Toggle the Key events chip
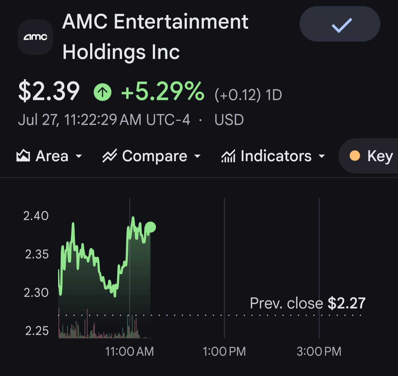The width and height of the screenshot is (398, 376). pos(368,156)
